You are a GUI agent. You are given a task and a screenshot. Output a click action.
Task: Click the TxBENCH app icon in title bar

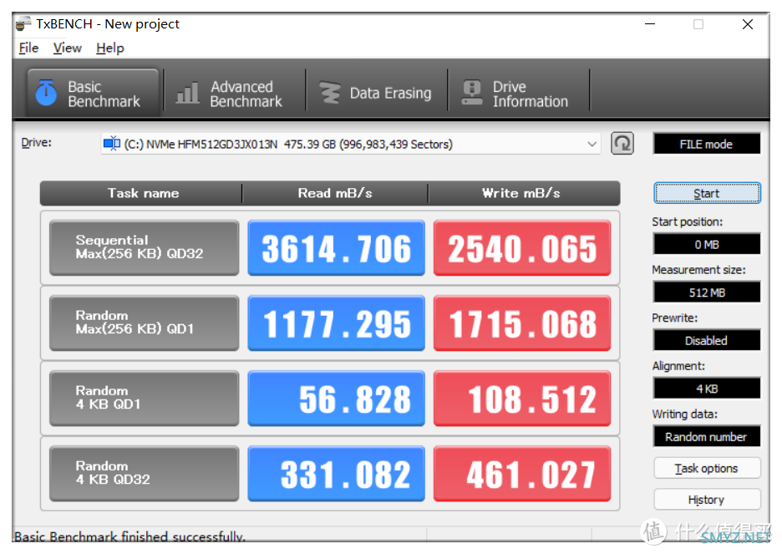(23, 24)
